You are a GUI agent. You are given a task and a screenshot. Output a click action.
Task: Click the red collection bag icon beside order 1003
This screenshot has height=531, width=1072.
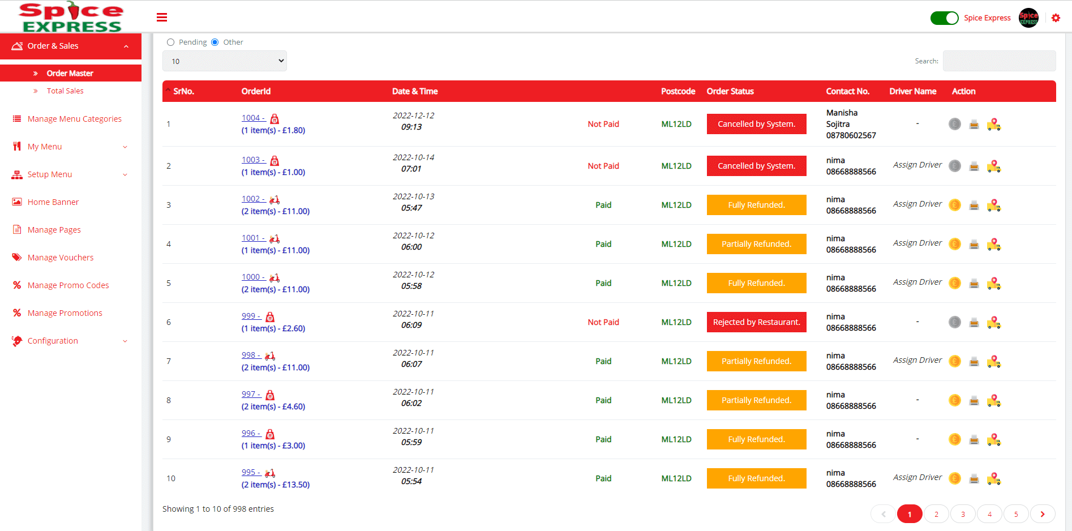coord(275,161)
